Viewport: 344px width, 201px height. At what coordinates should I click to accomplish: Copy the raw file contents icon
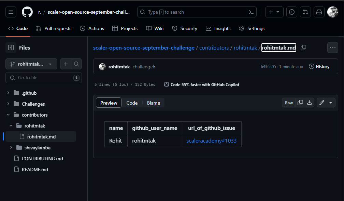click(300, 102)
